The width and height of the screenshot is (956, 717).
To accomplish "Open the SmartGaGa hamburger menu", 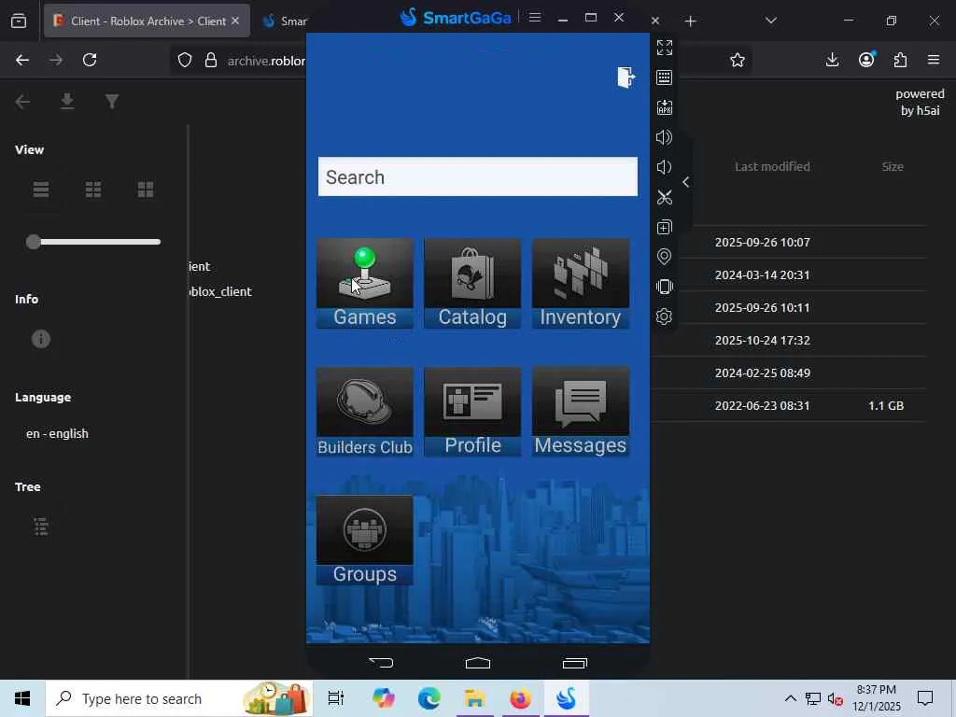I will click(535, 17).
